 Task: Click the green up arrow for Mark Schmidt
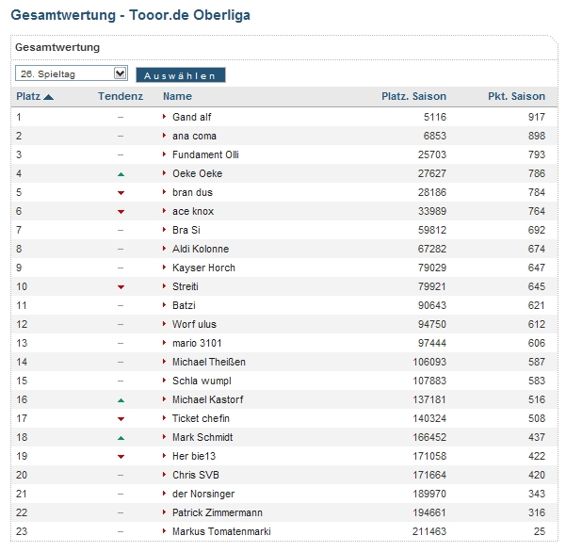click(121, 438)
